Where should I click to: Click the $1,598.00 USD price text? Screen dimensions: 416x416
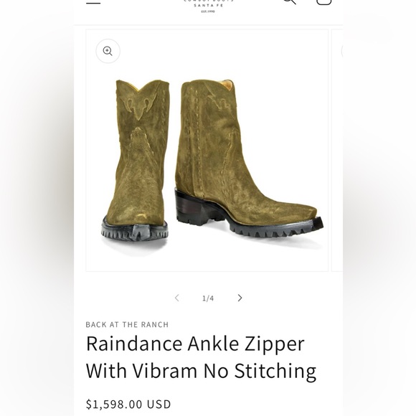128,405
